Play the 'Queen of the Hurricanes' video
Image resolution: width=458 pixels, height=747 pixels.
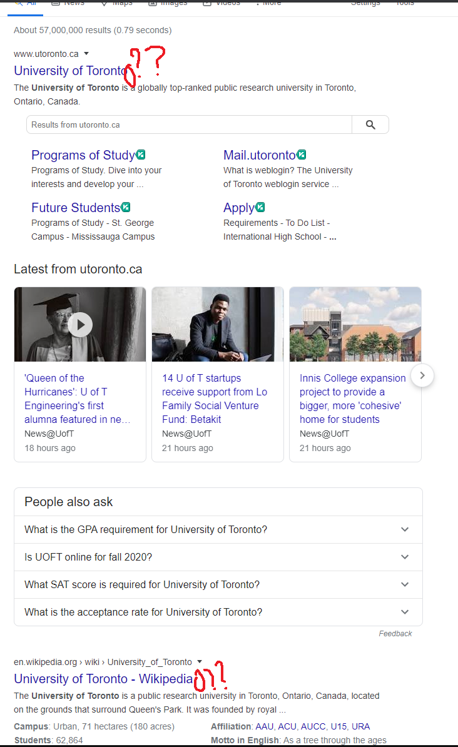pos(80,324)
